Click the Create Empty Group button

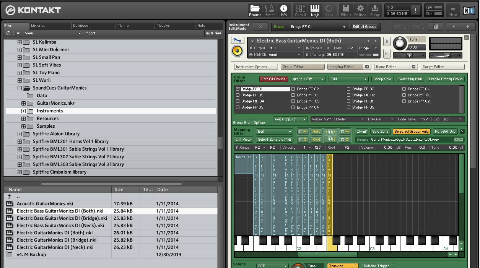[x=445, y=79]
